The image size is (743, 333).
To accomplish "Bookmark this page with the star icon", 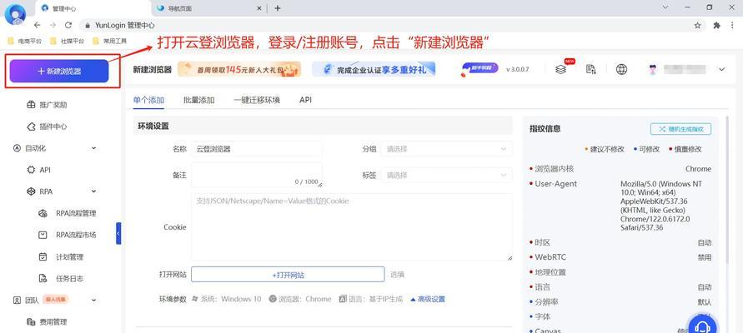I will click(x=697, y=26).
